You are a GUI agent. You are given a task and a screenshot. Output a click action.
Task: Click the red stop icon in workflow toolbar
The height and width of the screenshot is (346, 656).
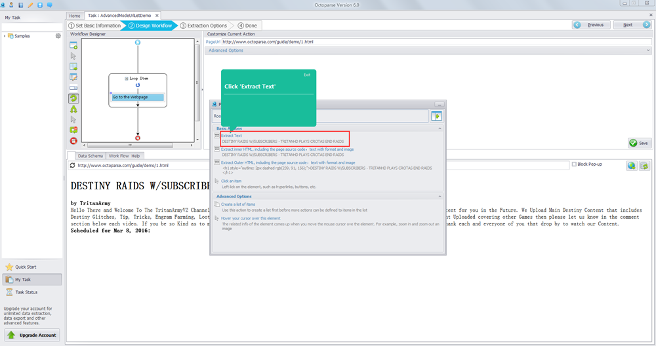(73, 140)
